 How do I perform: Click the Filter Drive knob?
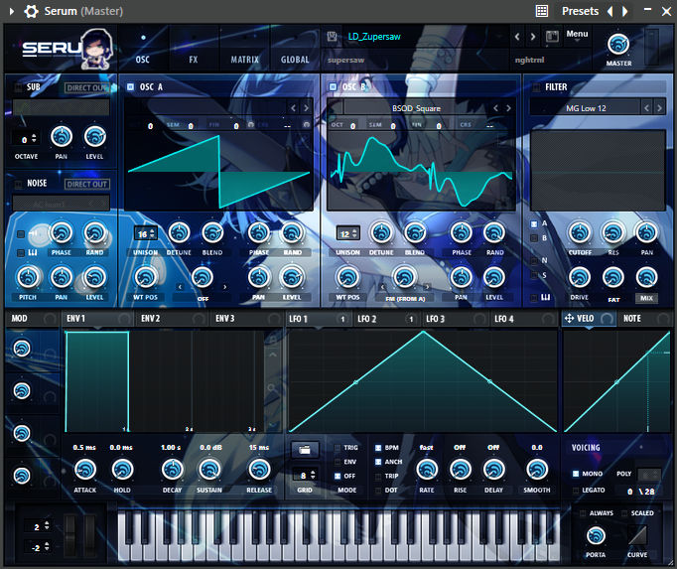580,277
